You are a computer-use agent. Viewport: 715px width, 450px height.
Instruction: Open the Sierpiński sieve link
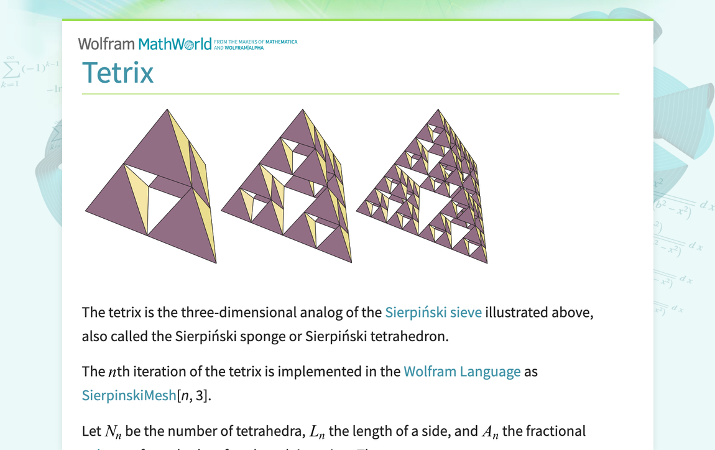coord(433,312)
